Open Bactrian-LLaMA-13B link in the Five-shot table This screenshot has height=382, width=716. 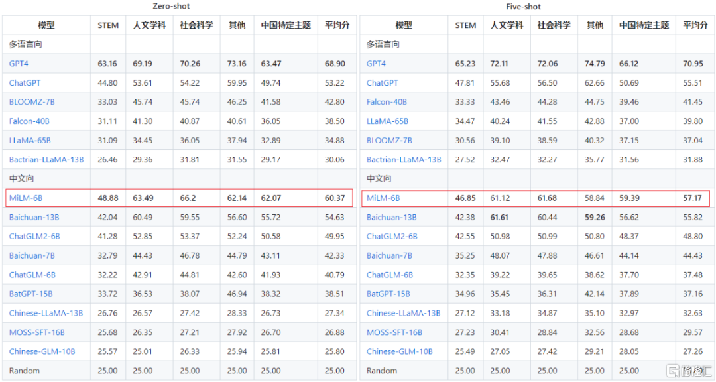(404, 159)
